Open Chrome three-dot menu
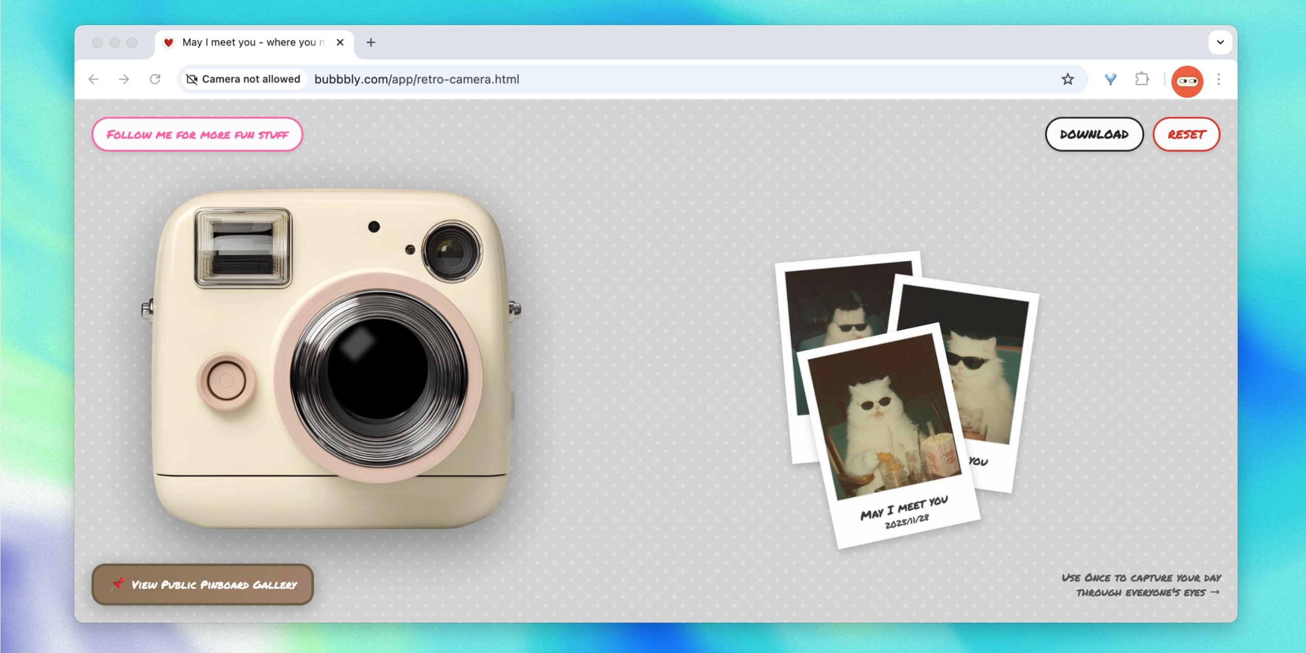Viewport: 1306px width, 653px height. [1218, 79]
